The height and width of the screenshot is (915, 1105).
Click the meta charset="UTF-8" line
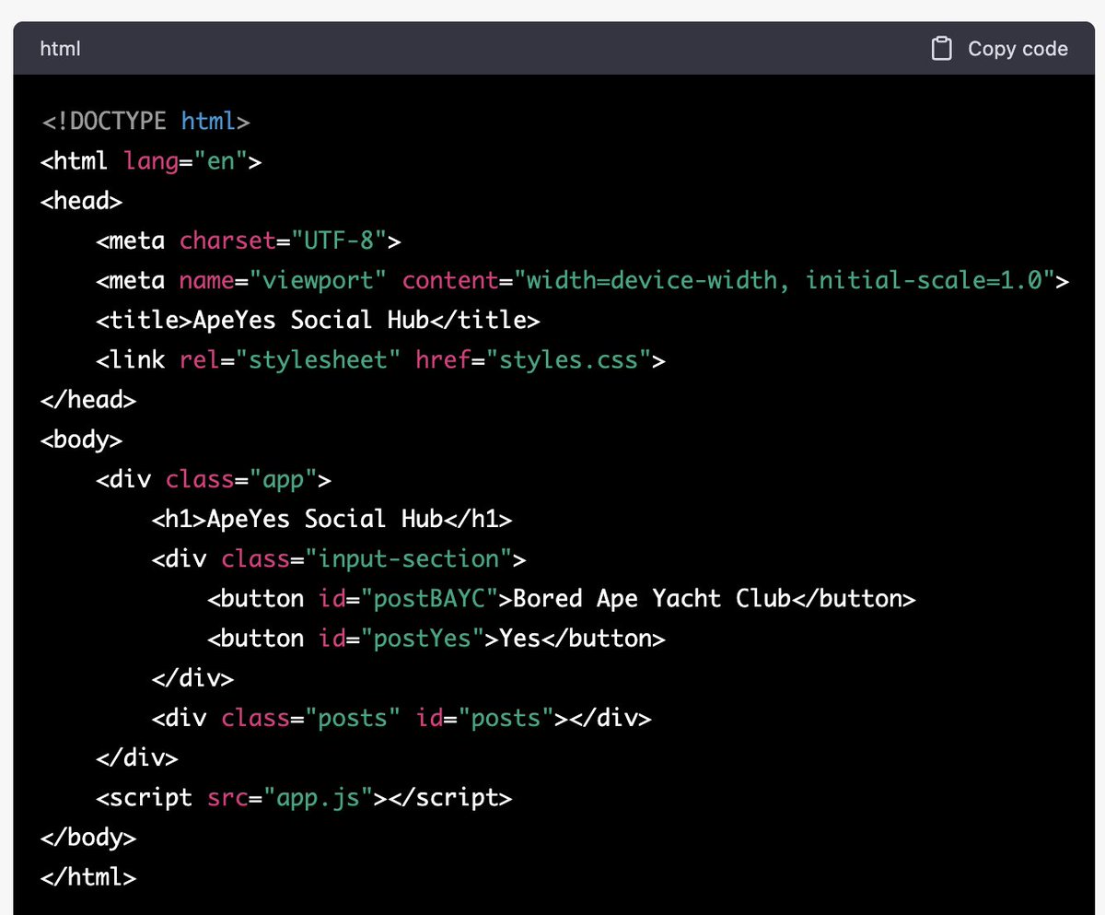click(250, 240)
